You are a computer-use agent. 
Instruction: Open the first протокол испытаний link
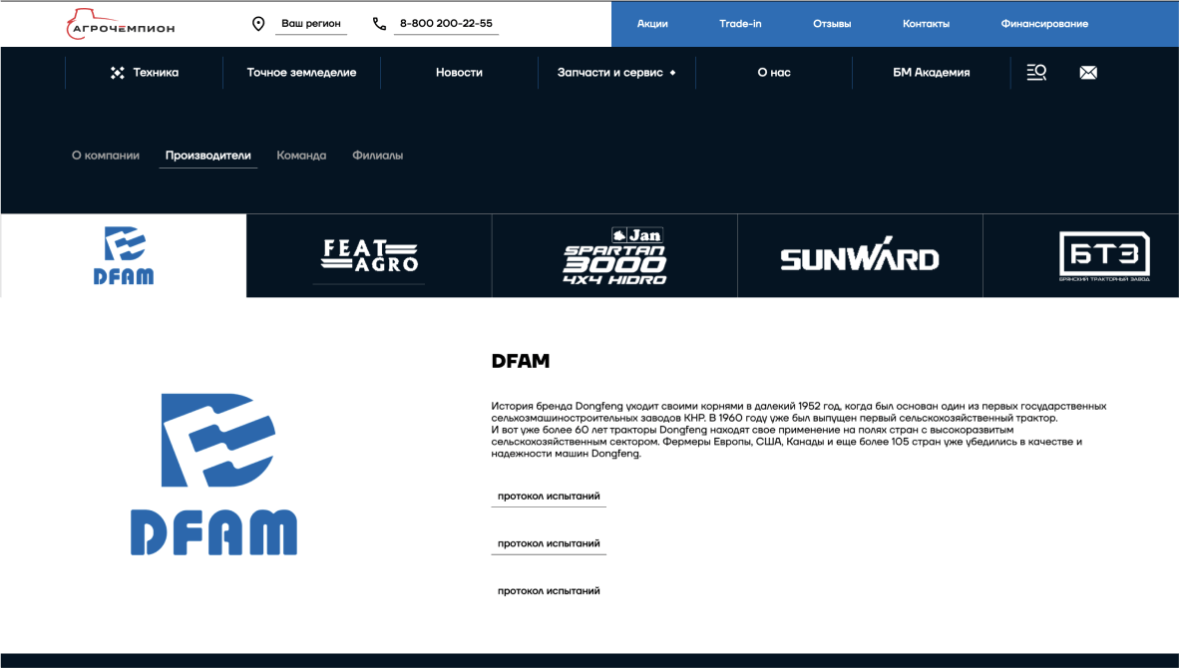549,497
